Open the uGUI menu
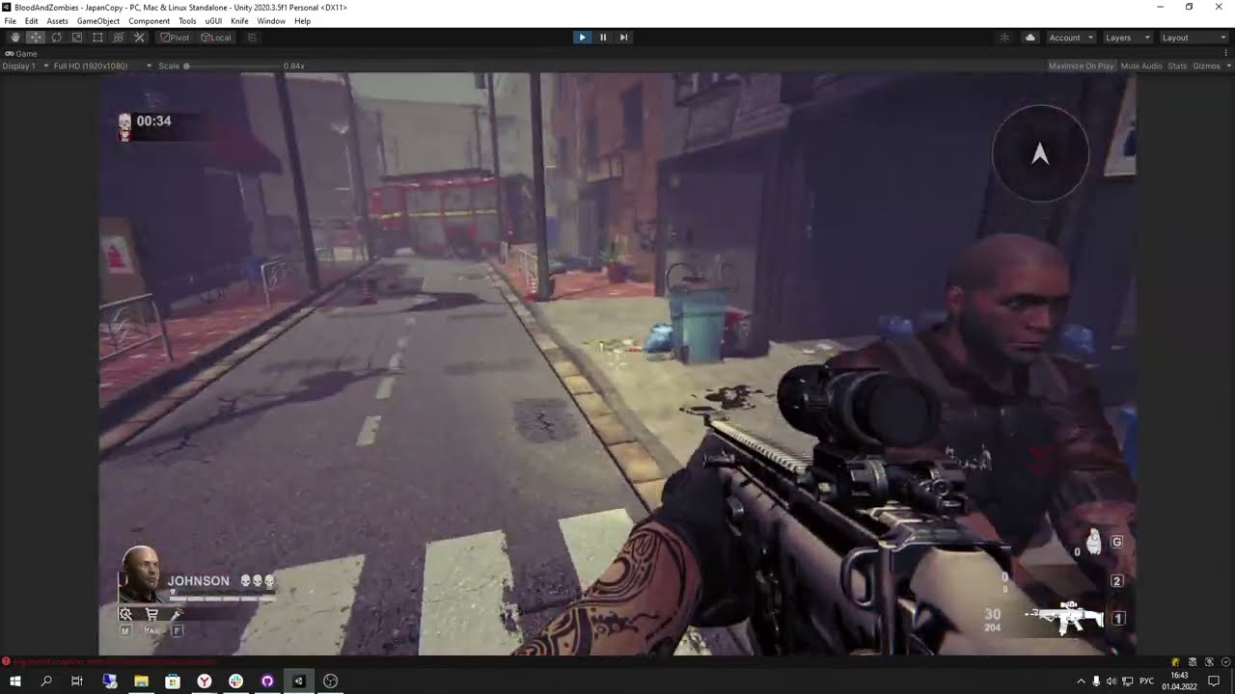The image size is (1235, 694). tap(213, 21)
